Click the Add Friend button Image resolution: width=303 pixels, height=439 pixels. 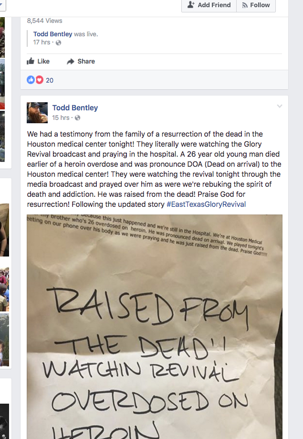coord(209,5)
